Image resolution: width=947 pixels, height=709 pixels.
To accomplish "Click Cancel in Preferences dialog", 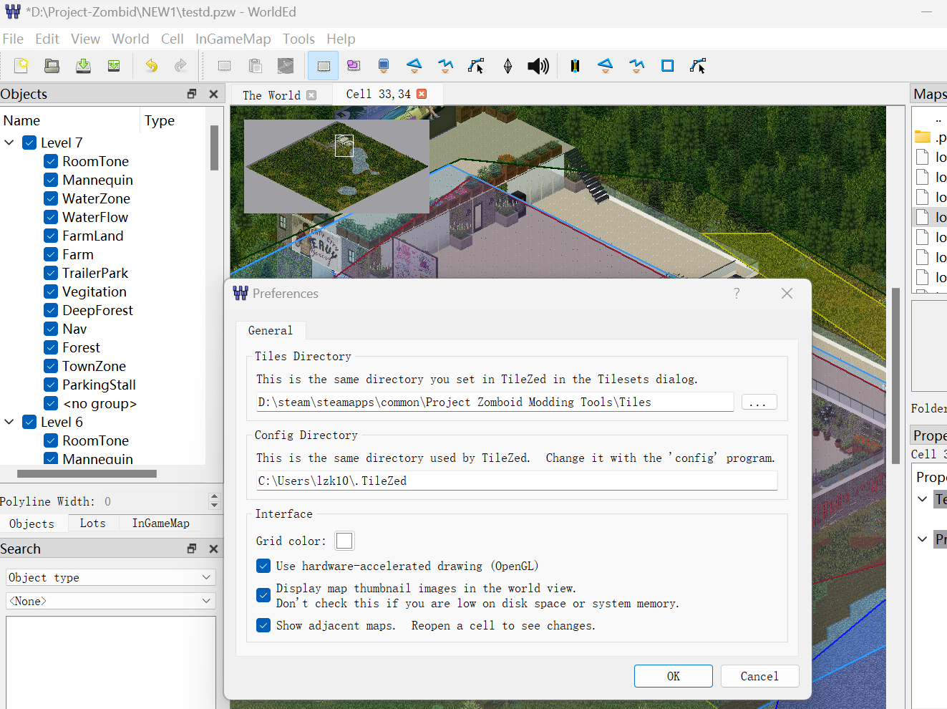I will pyautogui.click(x=759, y=676).
